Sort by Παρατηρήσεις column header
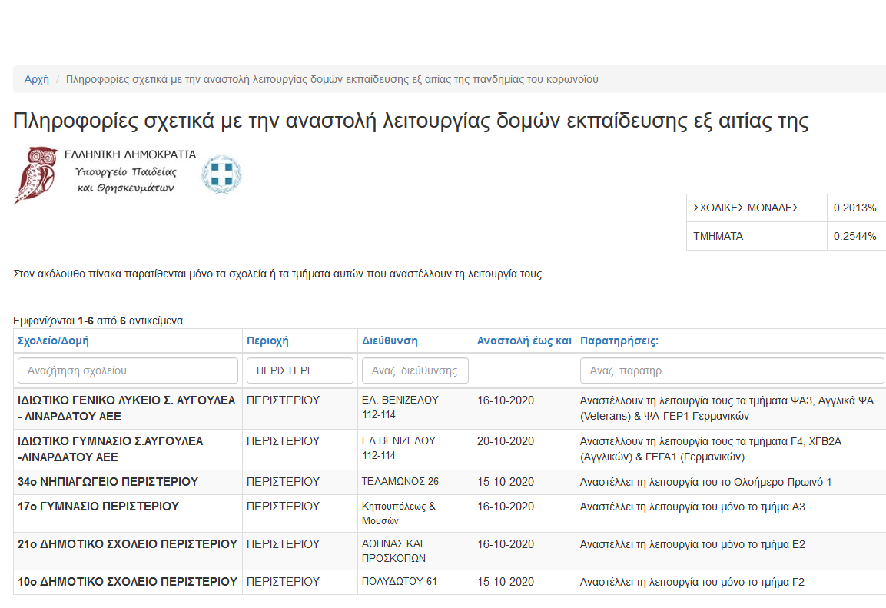This screenshot has width=886, height=608. click(619, 341)
